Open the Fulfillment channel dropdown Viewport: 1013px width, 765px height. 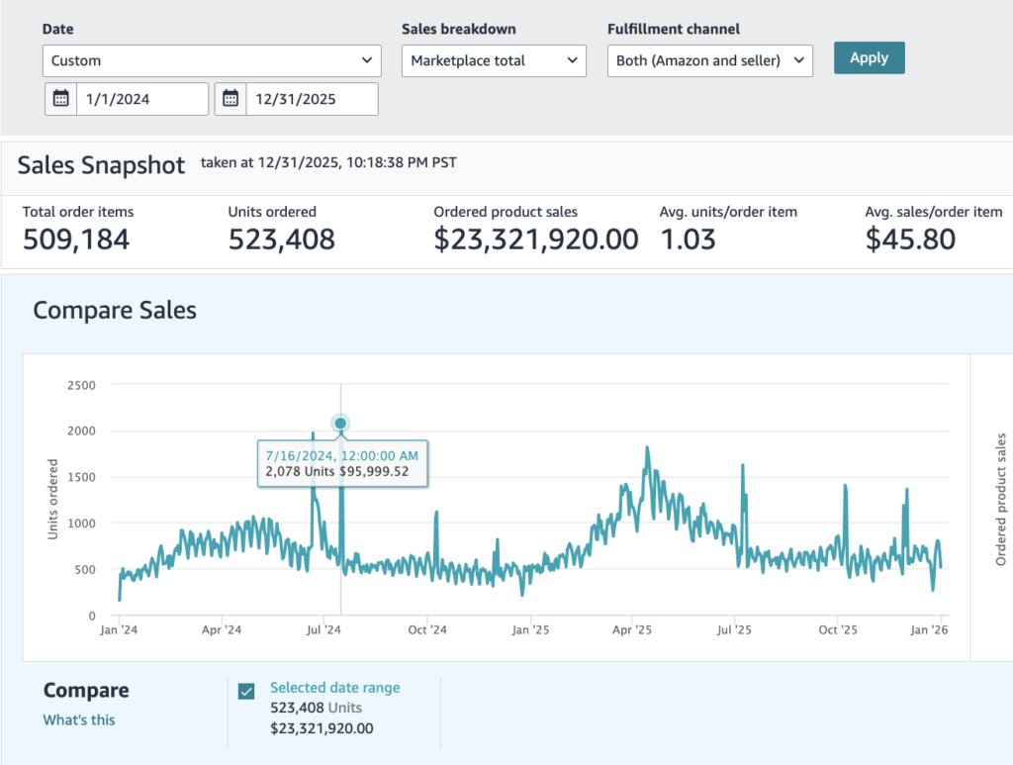click(710, 60)
